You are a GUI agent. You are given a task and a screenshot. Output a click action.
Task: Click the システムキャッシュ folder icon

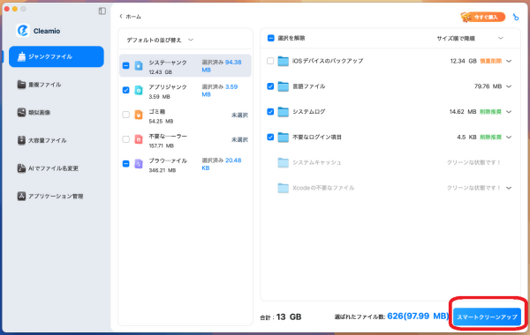point(284,162)
